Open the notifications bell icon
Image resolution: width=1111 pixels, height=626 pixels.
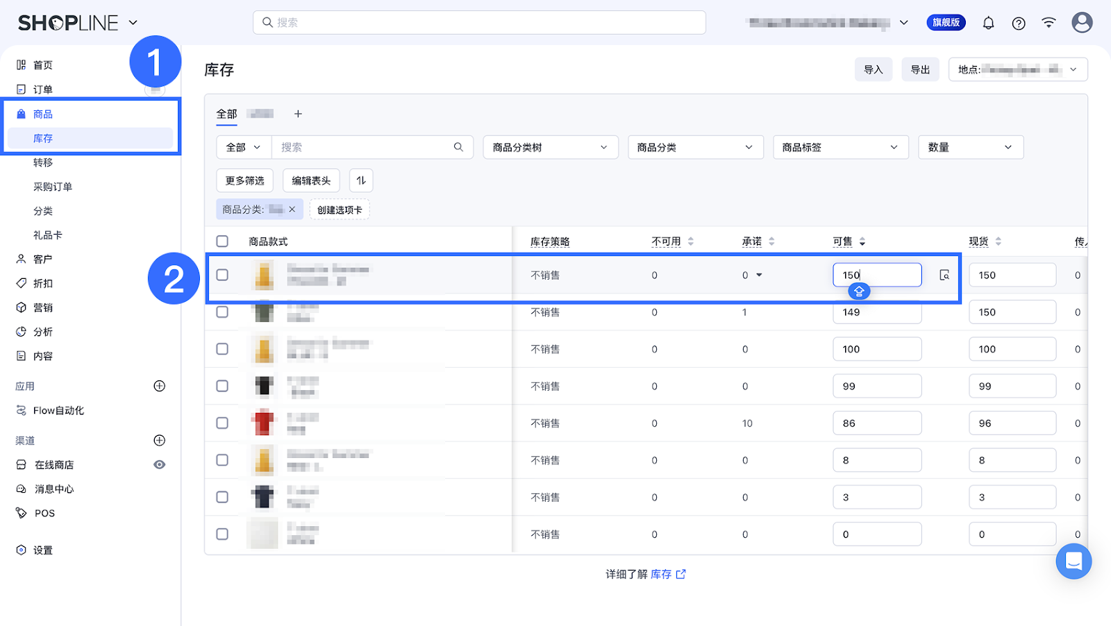click(988, 23)
